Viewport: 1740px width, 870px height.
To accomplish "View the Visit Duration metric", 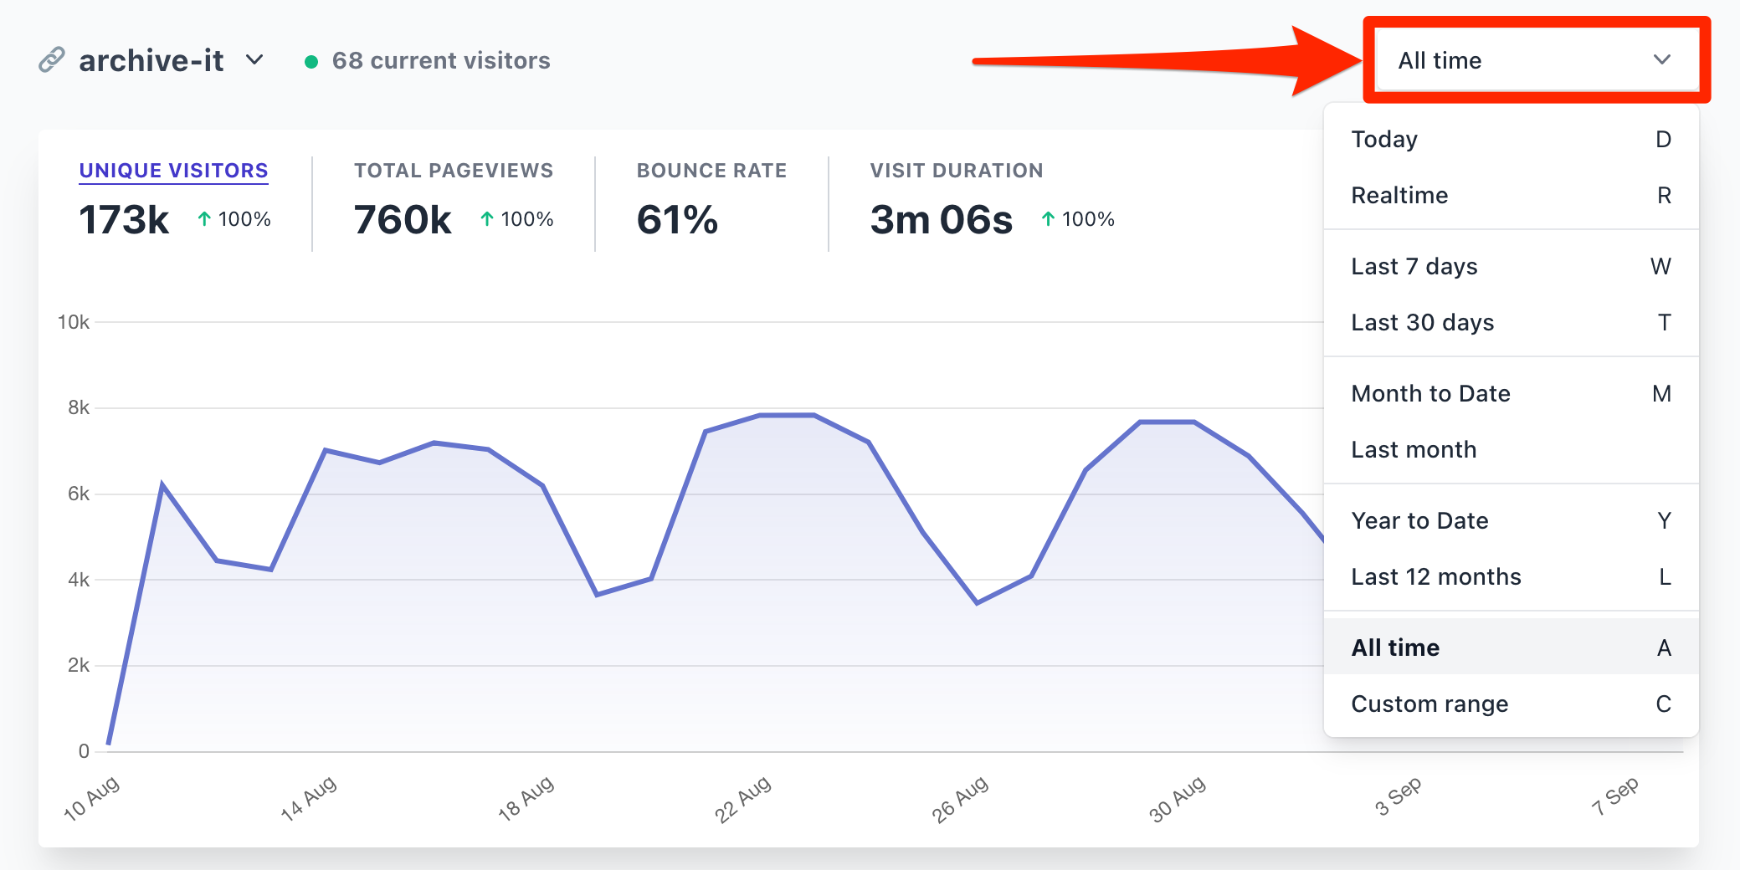I will (x=956, y=171).
